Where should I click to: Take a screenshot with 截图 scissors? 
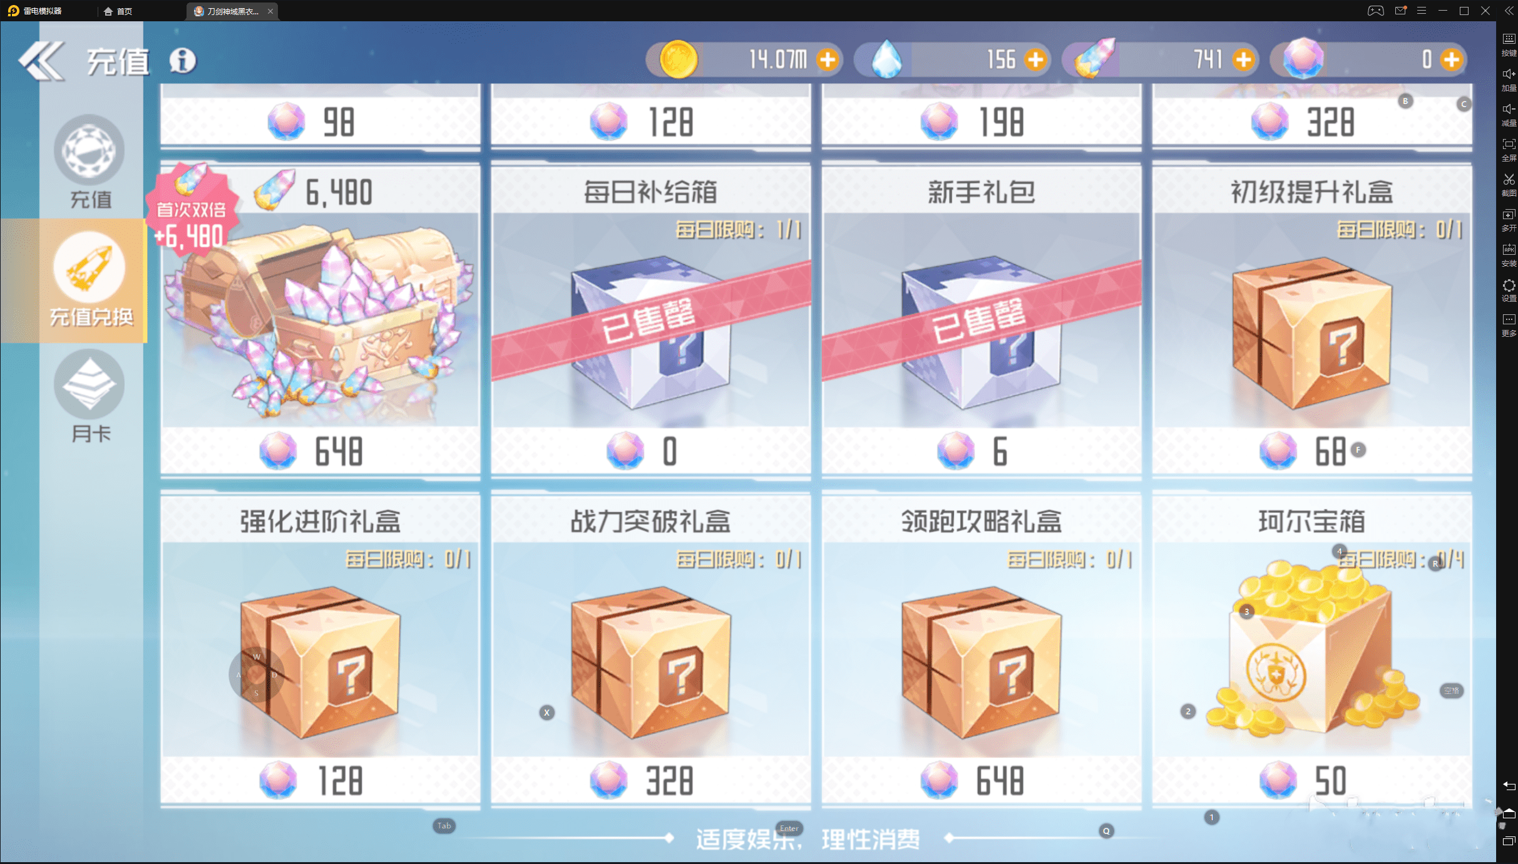[1509, 185]
